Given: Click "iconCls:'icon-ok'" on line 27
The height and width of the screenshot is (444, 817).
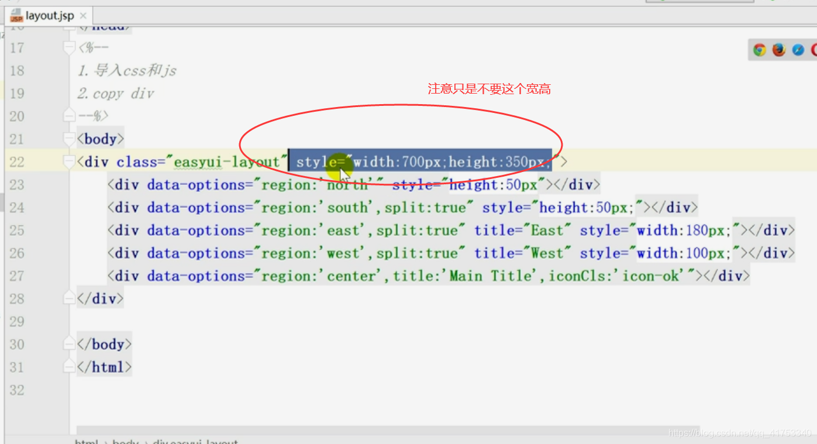Looking at the screenshot, I should coord(617,276).
